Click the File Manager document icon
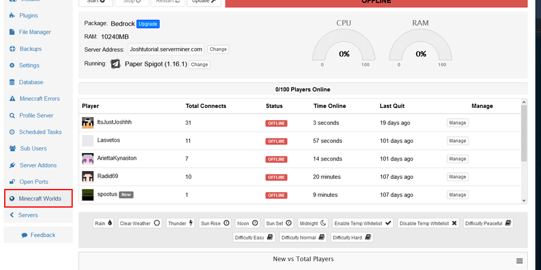 12,32
